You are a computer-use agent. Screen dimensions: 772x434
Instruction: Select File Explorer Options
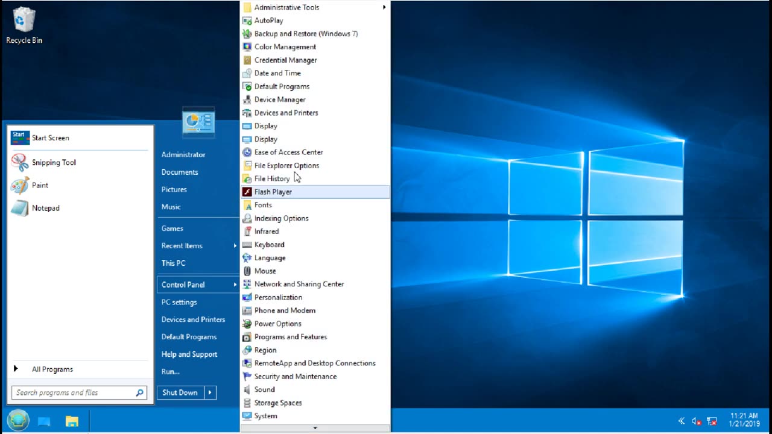point(286,166)
